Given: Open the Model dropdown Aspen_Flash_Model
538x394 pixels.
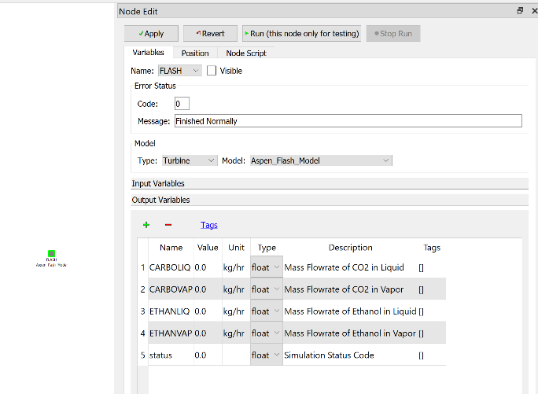Looking at the screenshot, I should point(321,160).
